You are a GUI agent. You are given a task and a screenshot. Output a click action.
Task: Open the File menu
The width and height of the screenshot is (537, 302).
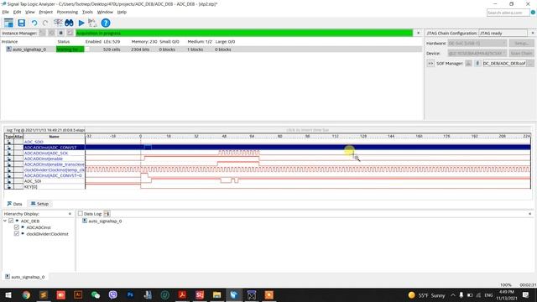point(6,12)
